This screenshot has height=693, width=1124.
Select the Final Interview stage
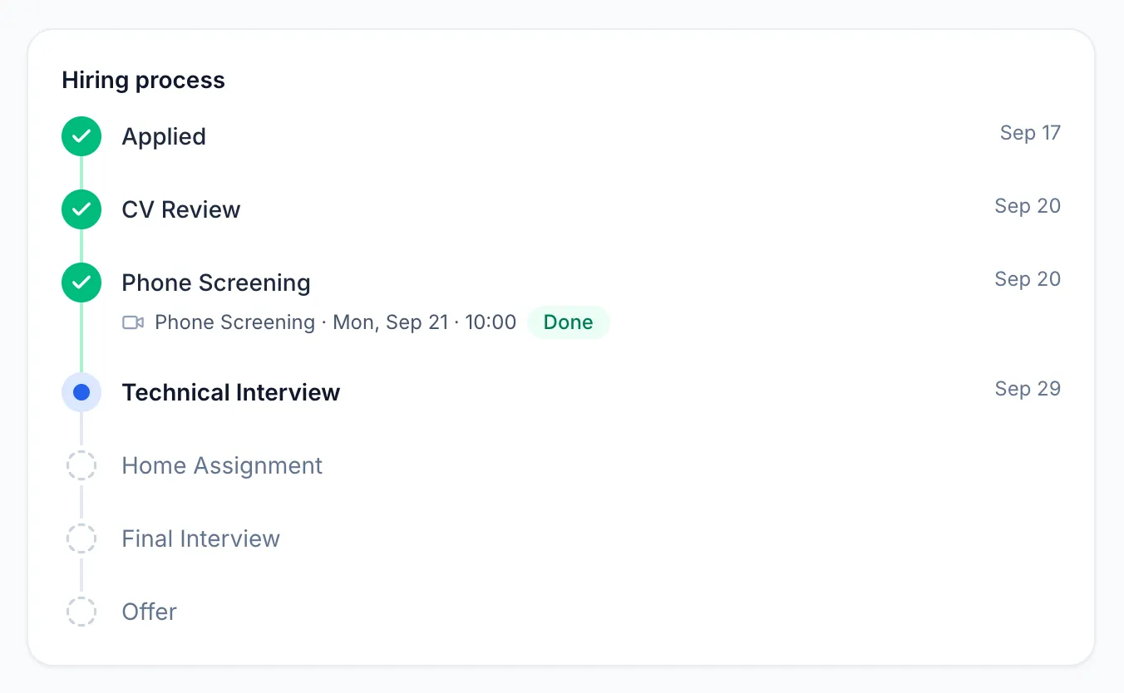[201, 538]
